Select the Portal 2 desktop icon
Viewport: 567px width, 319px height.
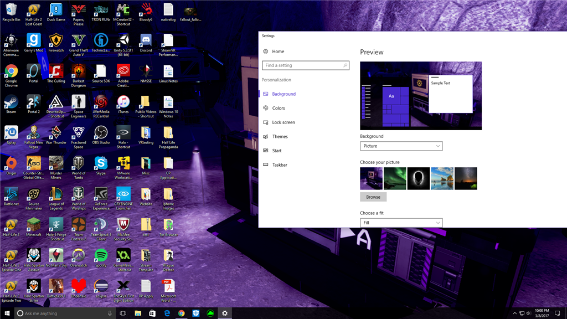(34, 105)
